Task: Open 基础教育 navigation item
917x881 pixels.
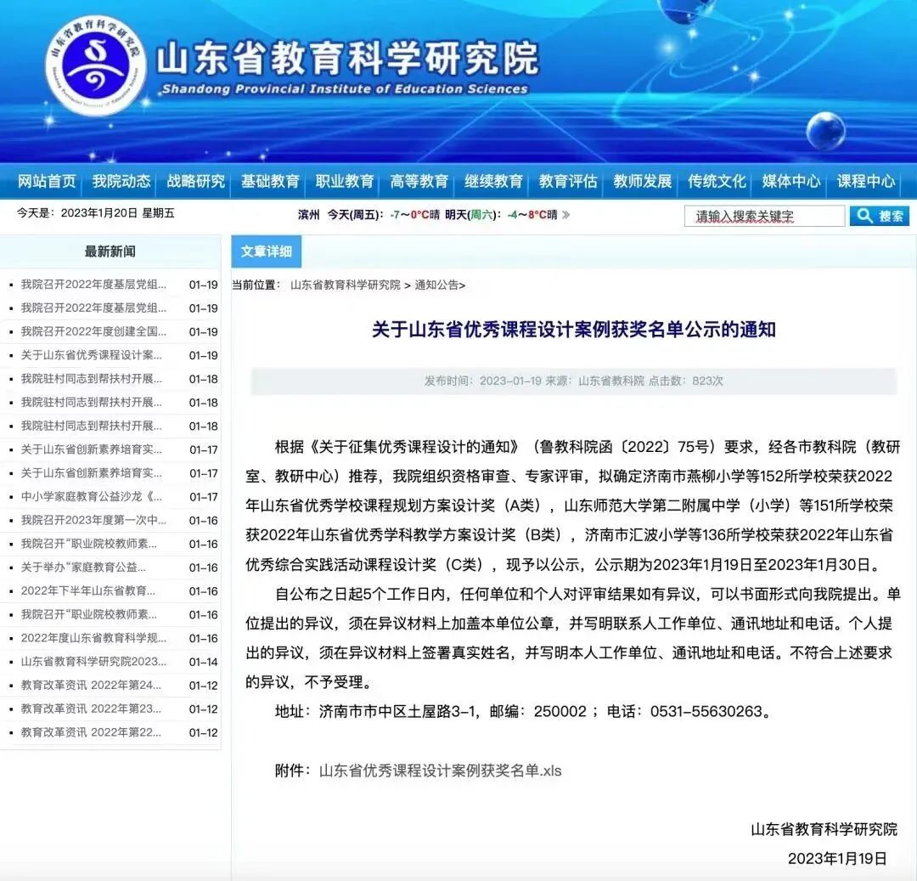Action: pos(270,181)
